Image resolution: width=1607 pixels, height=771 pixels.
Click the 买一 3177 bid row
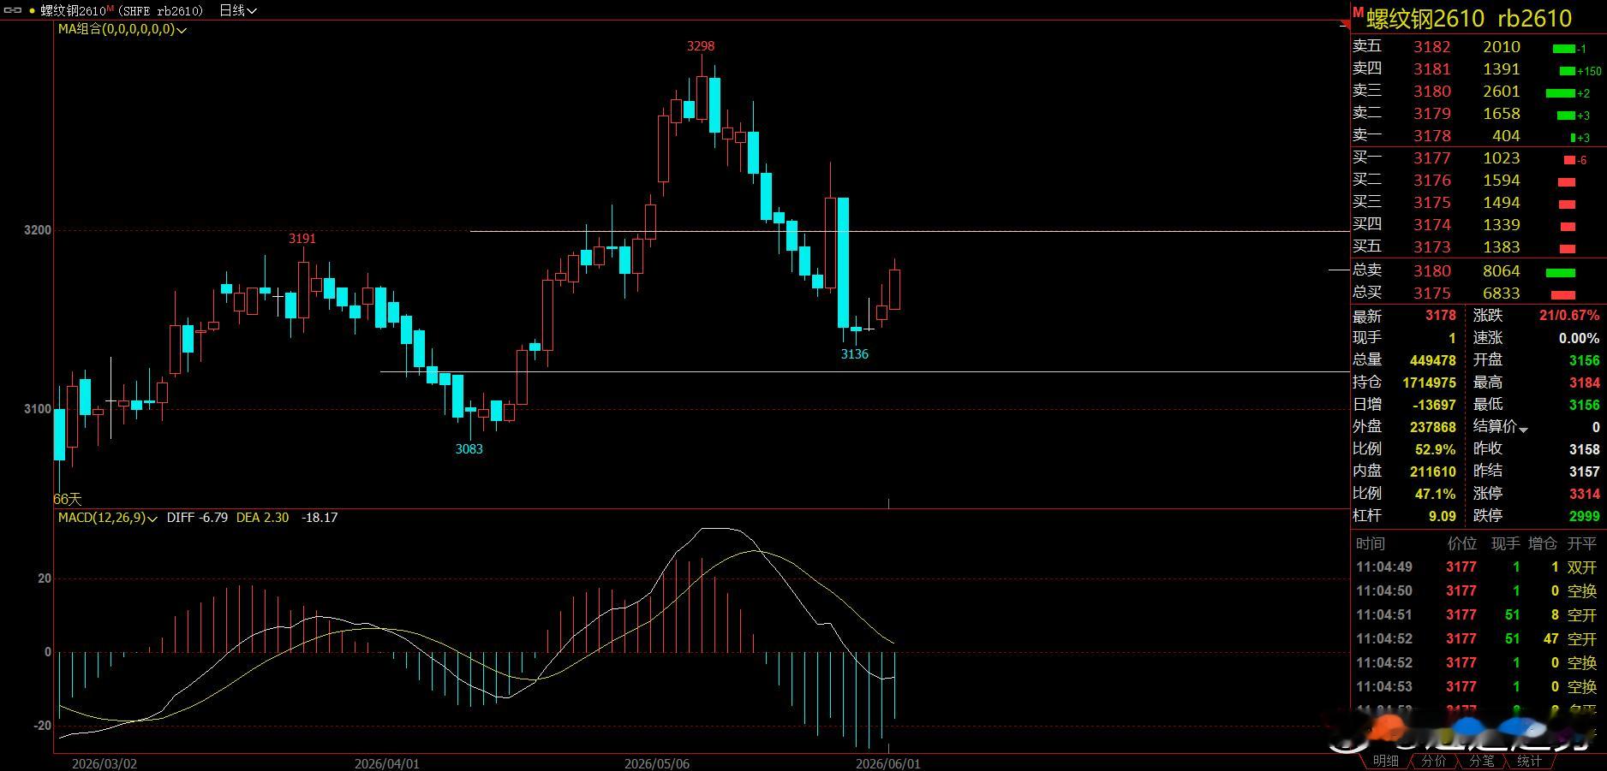click(1478, 158)
